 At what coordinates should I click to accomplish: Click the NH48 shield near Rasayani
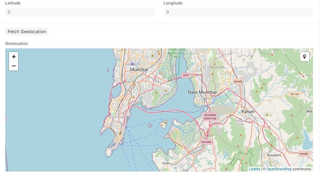pyautogui.click(x=303, y=154)
